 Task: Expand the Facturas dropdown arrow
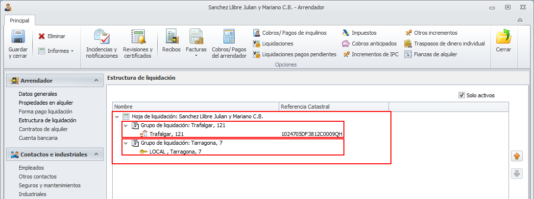click(x=196, y=56)
